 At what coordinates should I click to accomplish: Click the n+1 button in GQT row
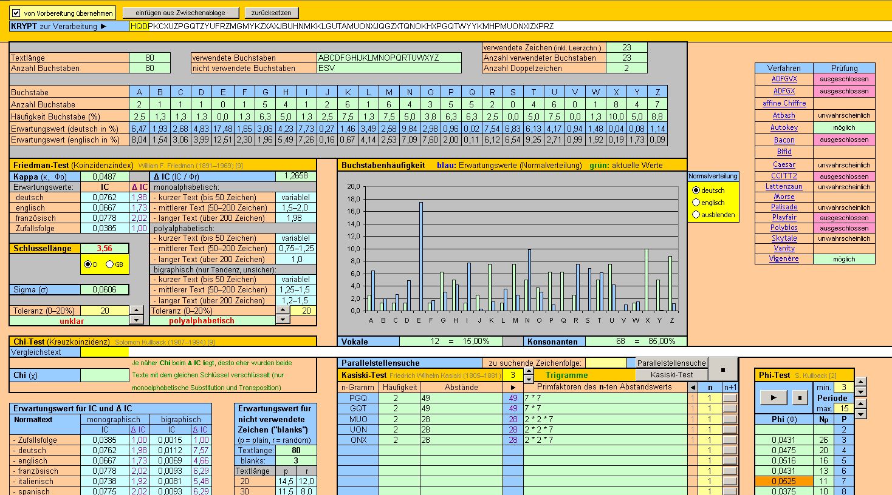pyautogui.click(x=730, y=408)
